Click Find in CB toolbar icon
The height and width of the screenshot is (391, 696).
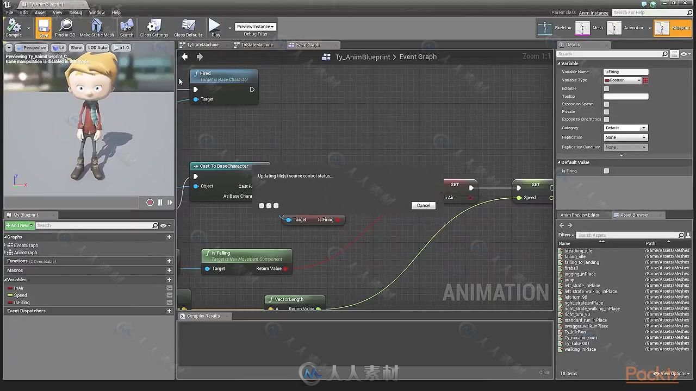click(x=65, y=28)
